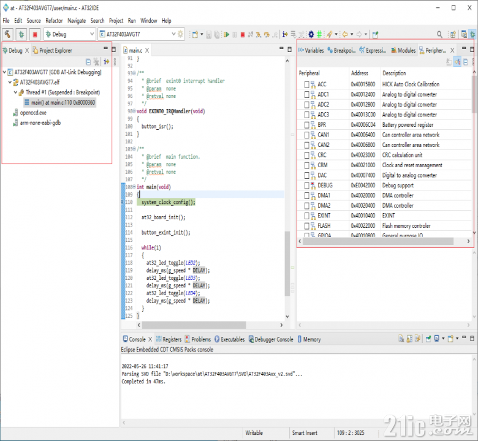The width and height of the screenshot is (478, 441).
Task: Click the Display Selected Console icon
Action: tap(437, 339)
